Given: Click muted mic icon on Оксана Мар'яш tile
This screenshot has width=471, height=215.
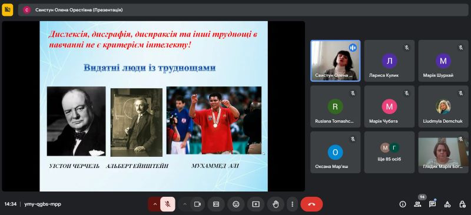Looking at the screenshot, I should pyautogui.click(x=353, y=139).
